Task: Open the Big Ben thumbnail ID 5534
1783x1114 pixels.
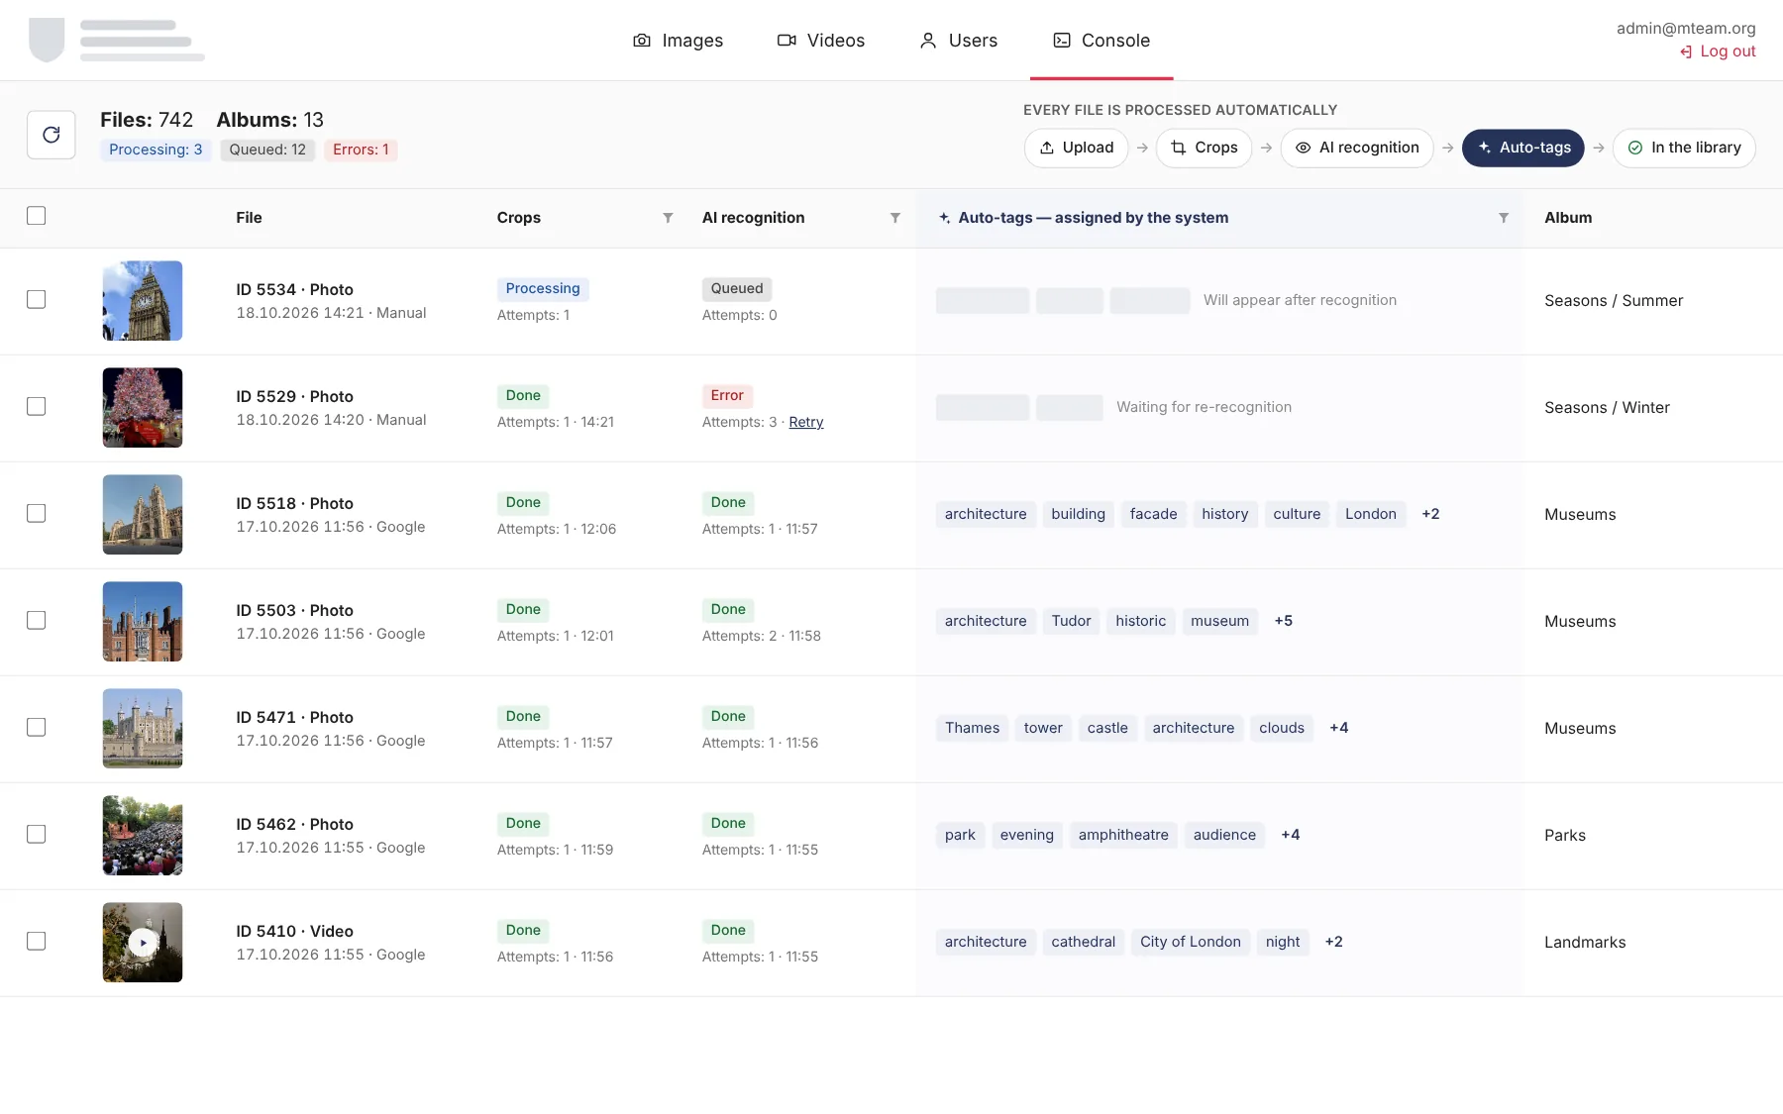Action: coord(143,301)
